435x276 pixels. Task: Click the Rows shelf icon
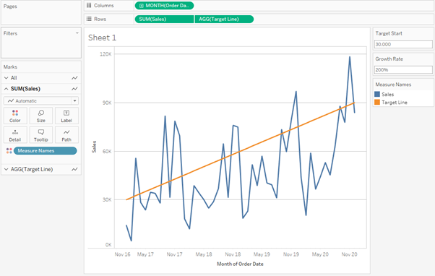click(x=89, y=19)
